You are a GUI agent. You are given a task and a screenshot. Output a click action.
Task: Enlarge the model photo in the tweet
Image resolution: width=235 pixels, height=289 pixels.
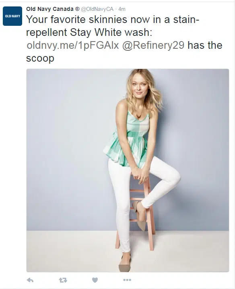point(128,170)
